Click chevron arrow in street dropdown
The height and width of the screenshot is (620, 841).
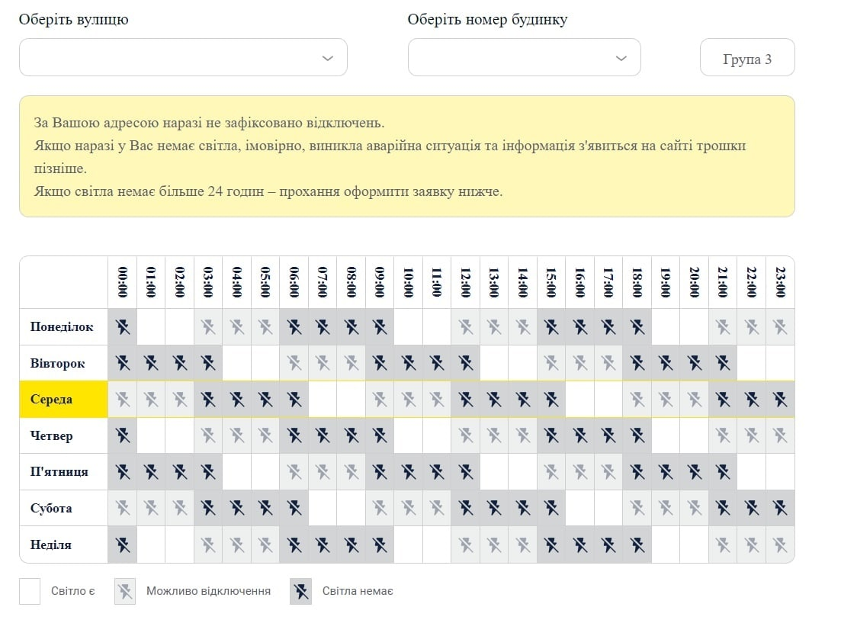[328, 58]
